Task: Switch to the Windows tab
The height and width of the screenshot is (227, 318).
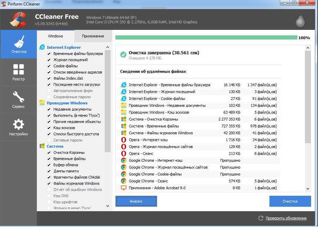Action: tap(55, 36)
